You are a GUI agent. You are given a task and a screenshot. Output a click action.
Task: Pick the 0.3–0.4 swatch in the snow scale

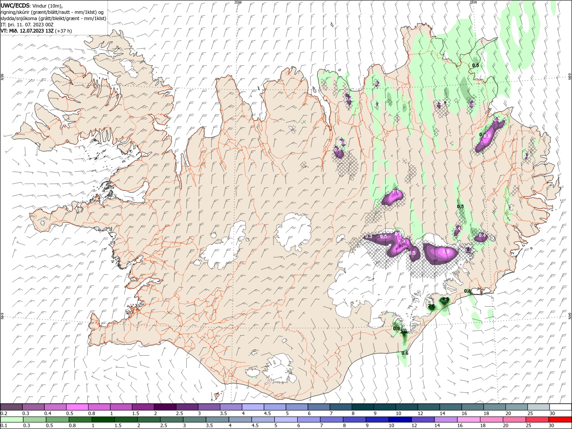pyautogui.click(x=34, y=407)
